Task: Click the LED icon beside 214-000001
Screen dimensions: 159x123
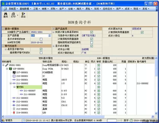Action: [14, 112]
